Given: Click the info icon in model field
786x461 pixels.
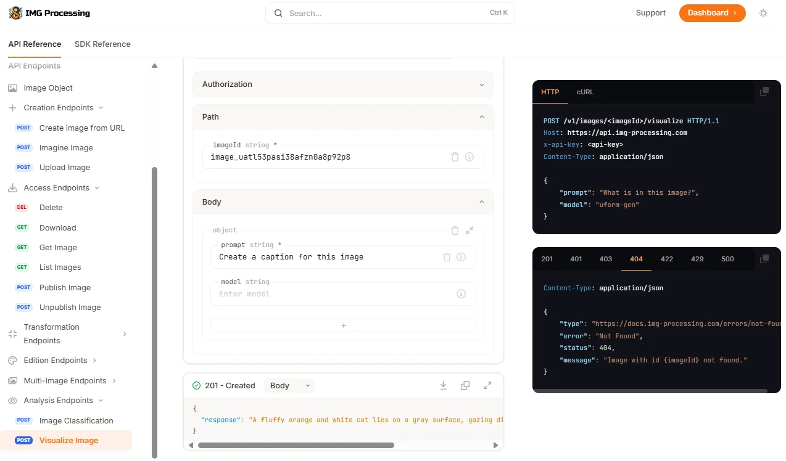Looking at the screenshot, I should click(461, 294).
